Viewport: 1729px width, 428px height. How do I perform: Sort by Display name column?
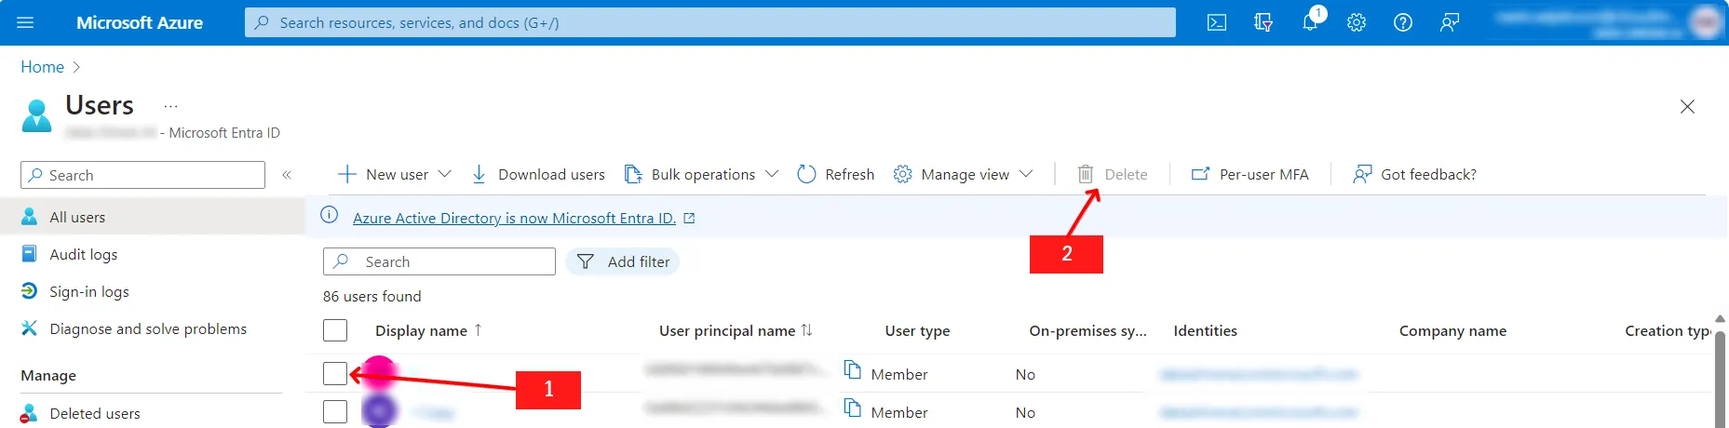(428, 330)
